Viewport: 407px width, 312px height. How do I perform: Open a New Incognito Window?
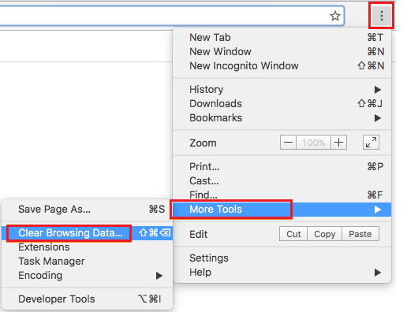(x=282, y=66)
